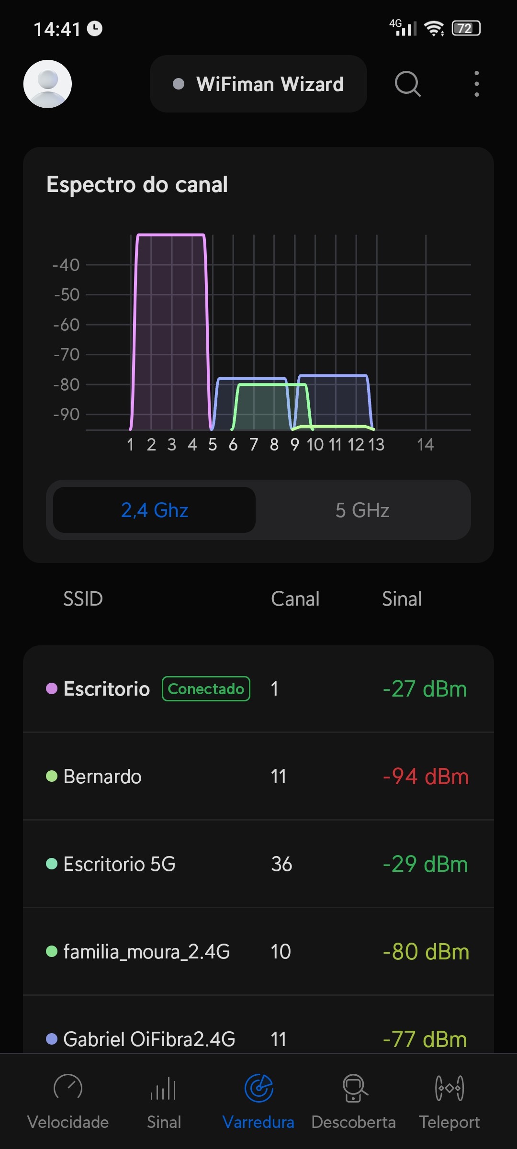Image resolution: width=517 pixels, height=1149 pixels.
Task: Tap the purple Escritorio color dot
Action: tap(52, 689)
